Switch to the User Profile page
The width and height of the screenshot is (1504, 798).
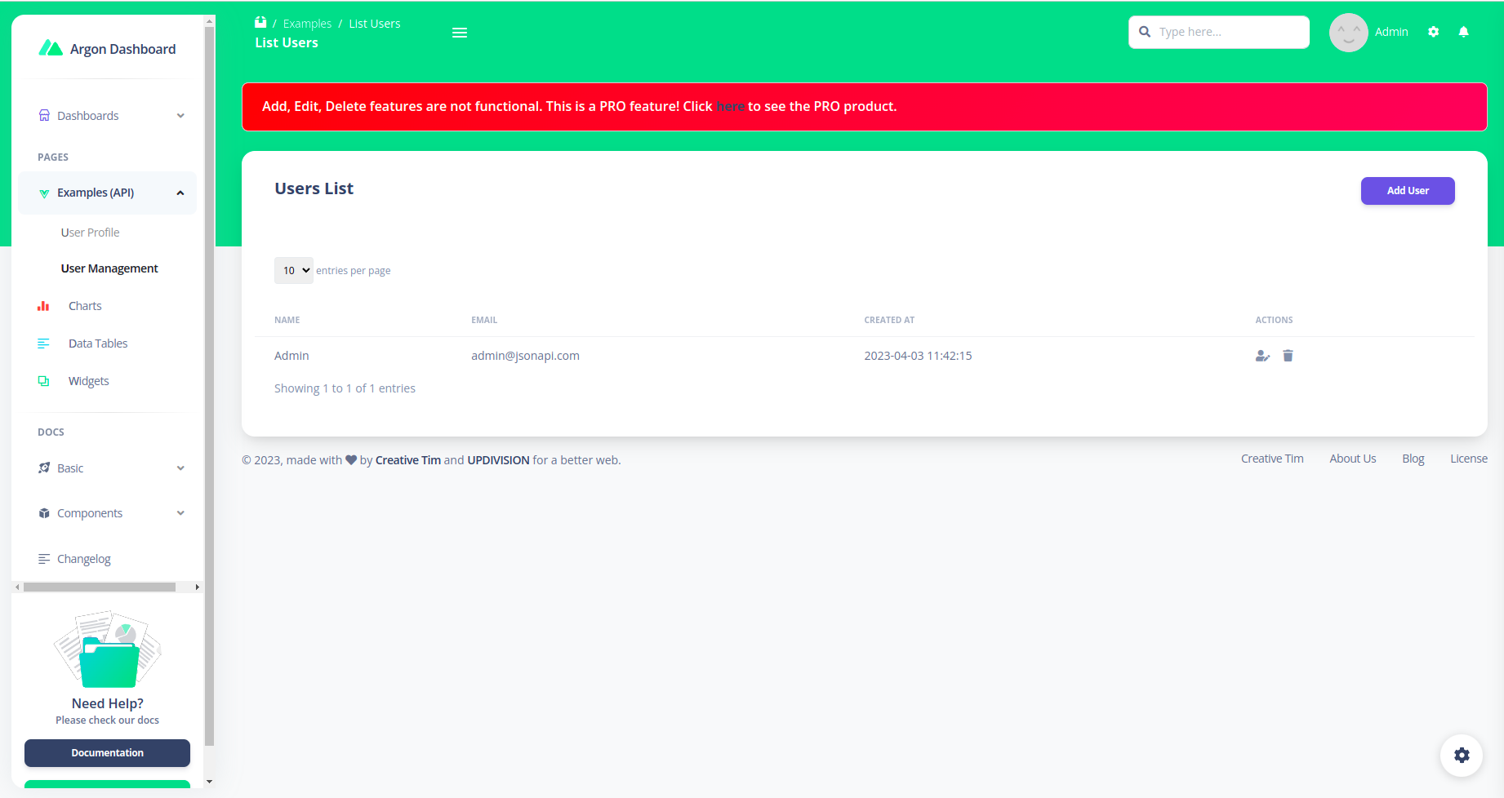[91, 232]
